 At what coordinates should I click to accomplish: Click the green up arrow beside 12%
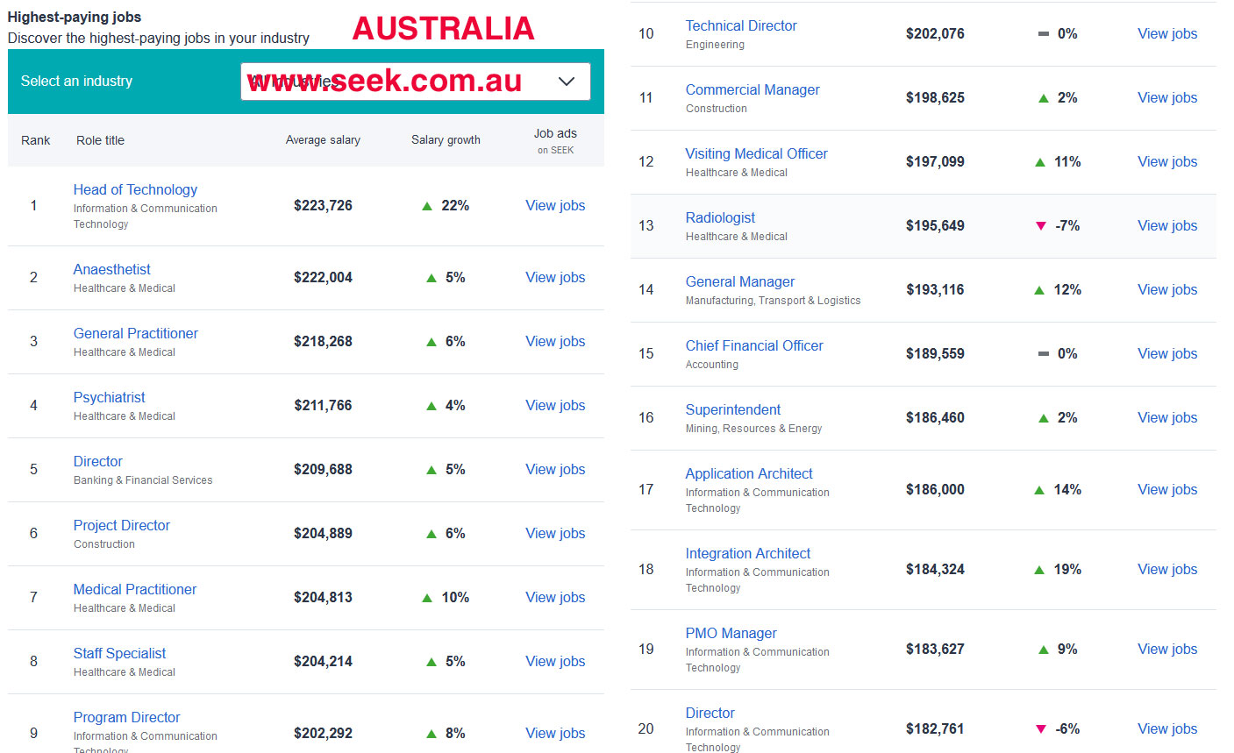pyautogui.click(x=1039, y=290)
